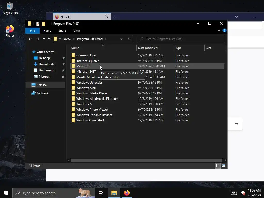Launch the Firefox desktop shortcut
264x198 pixels.
[x=10, y=31]
